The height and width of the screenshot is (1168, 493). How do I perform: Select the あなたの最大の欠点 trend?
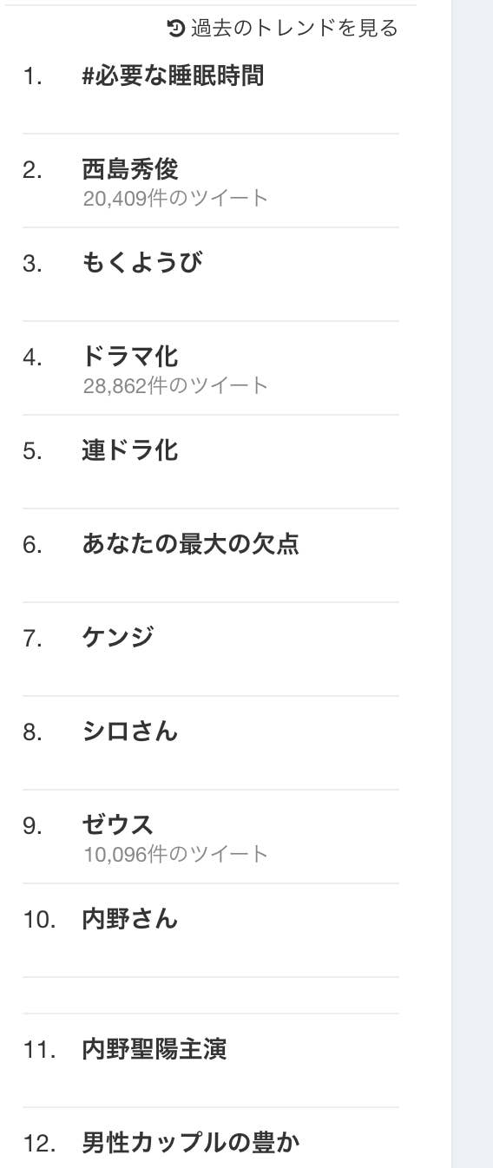[x=190, y=544]
